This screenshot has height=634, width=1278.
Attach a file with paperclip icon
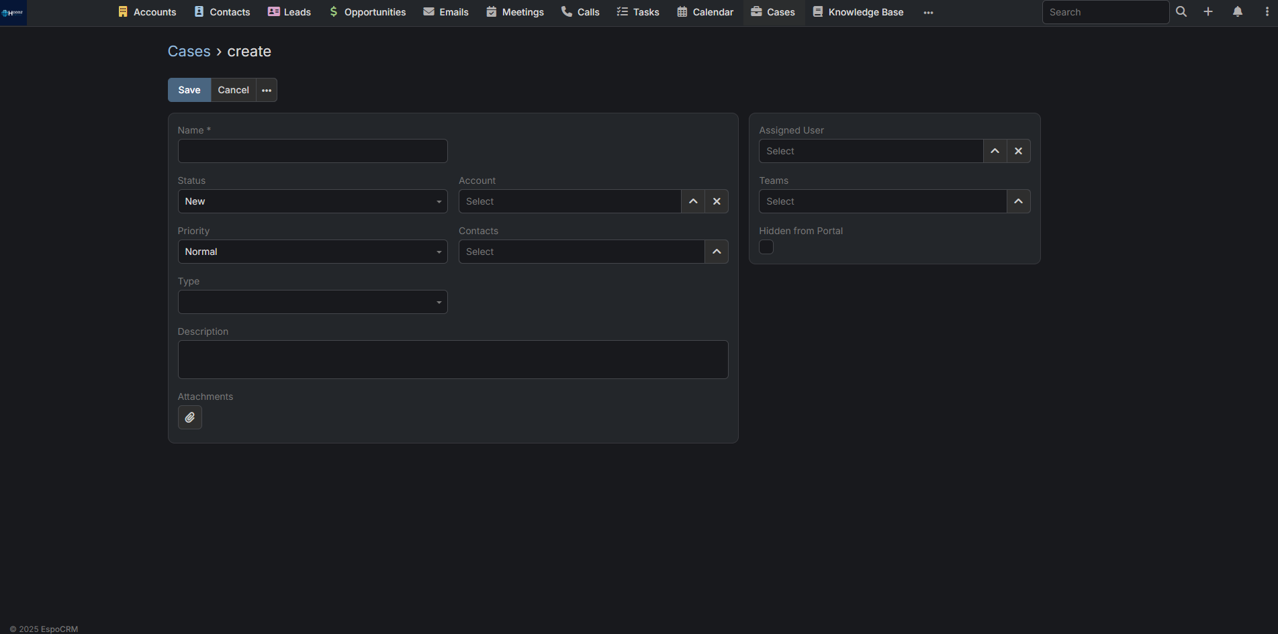190,417
